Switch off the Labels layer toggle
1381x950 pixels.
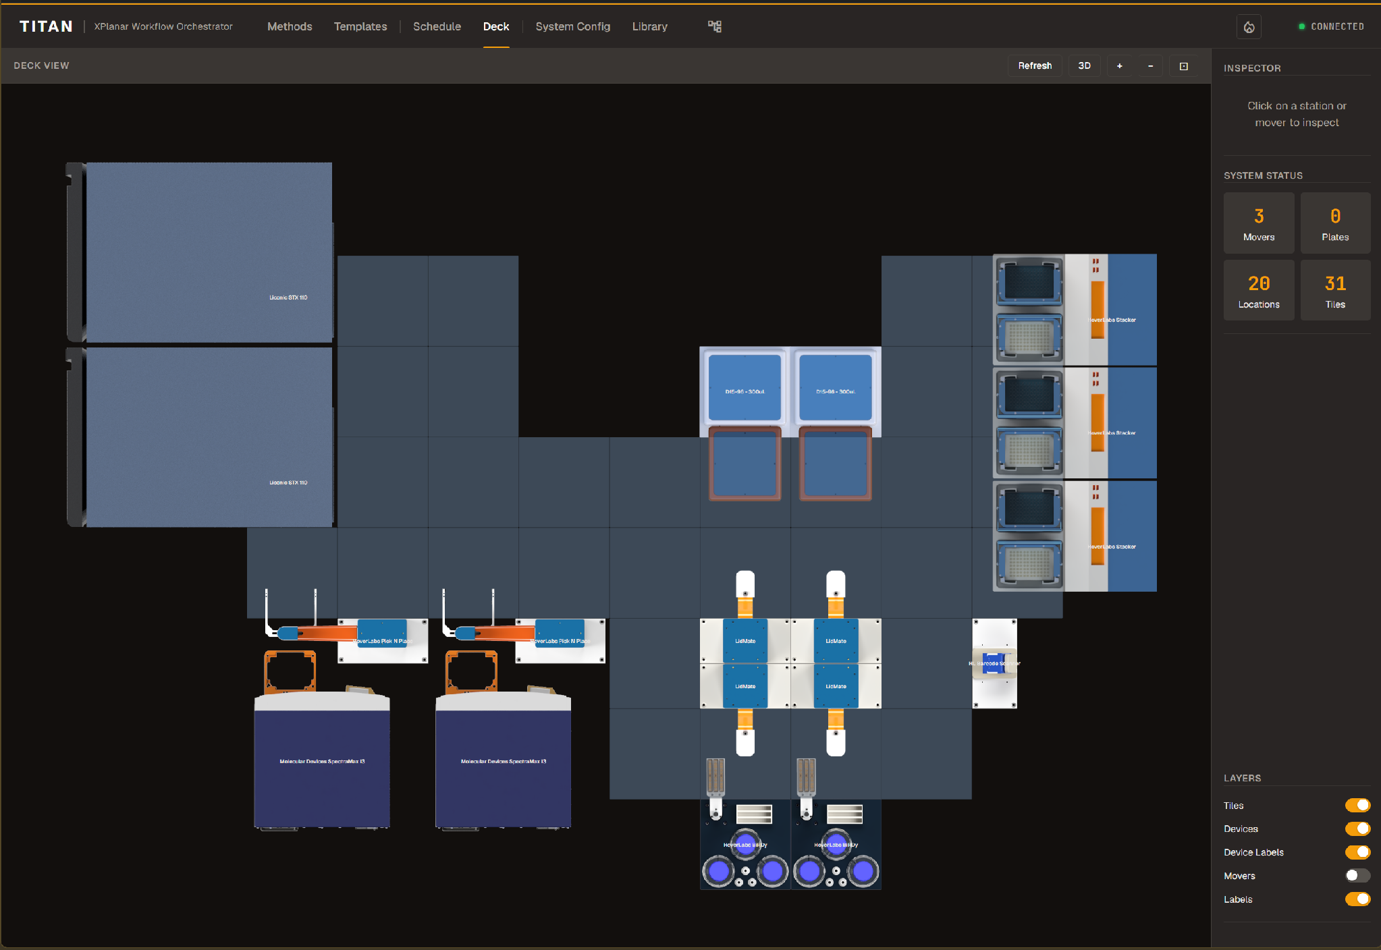[1357, 899]
